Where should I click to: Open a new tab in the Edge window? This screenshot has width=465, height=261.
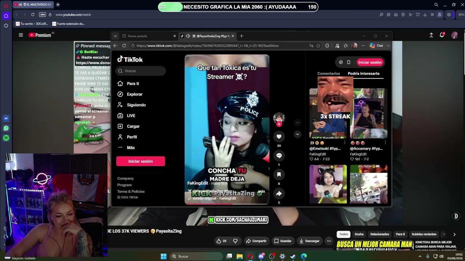click(242, 36)
